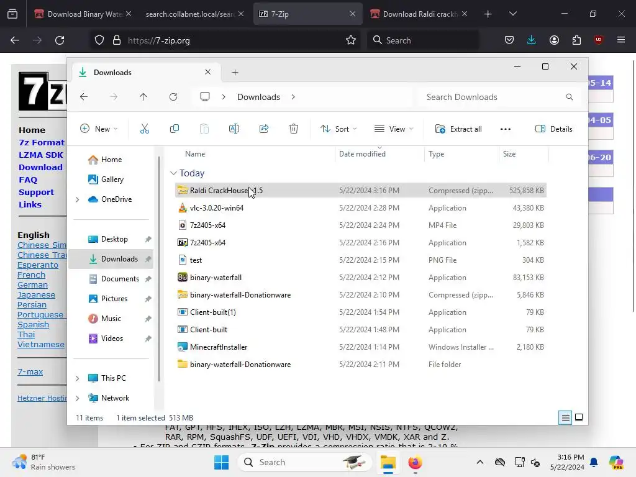
Task: Click Extract all button
Action: coord(458,129)
